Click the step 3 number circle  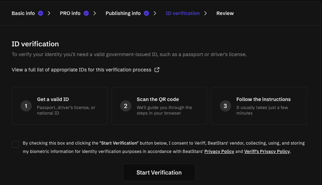click(225, 106)
